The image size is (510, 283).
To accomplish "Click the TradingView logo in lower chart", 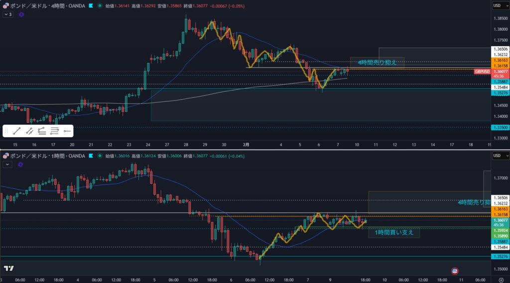I will click(x=8, y=268).
